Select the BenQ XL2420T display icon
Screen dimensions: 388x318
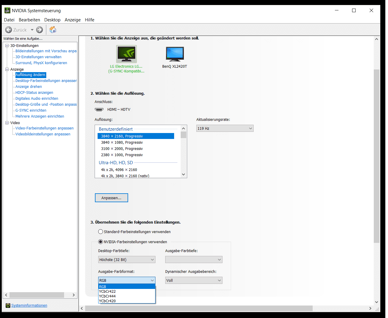[175, 54]
